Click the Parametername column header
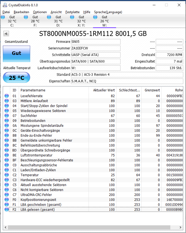Screen dimensions: 186x233 tap(54, 90)
